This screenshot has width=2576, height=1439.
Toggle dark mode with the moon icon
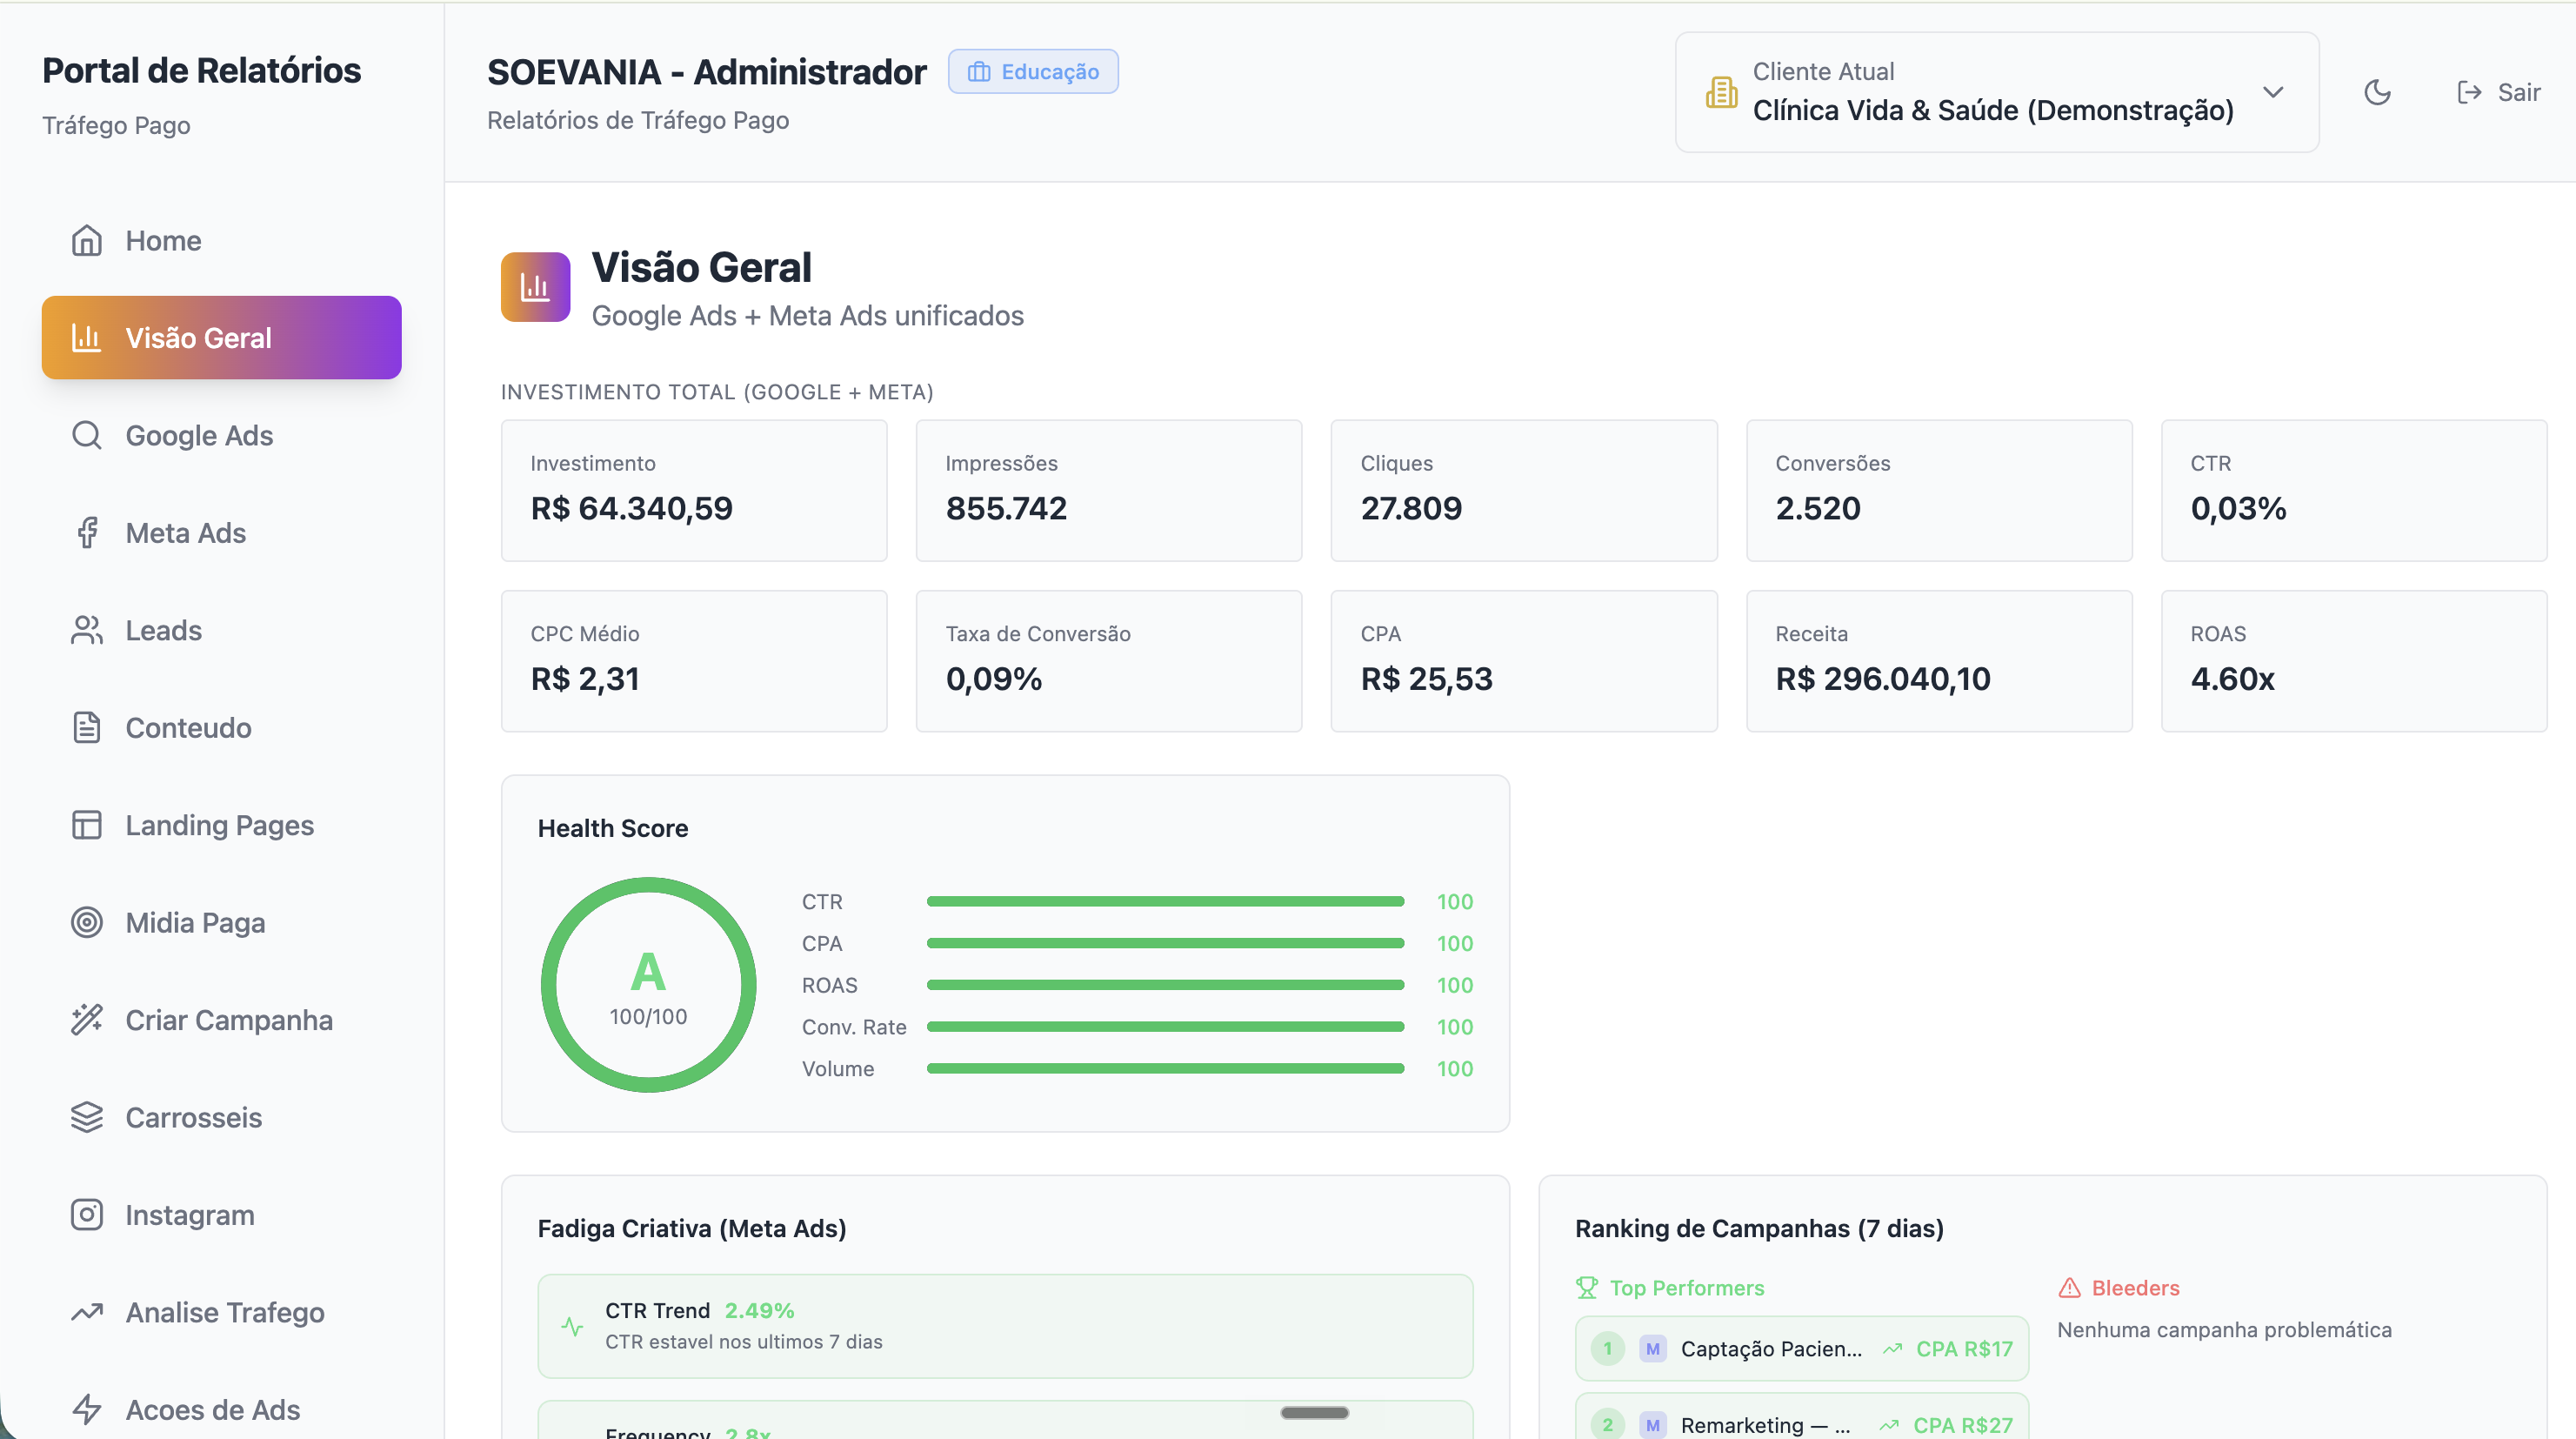click(x=2377, y=92)
